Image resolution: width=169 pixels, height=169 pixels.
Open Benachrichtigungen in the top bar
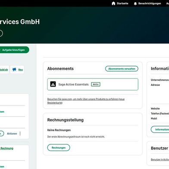pyautogui.click(x=150, y=3)
